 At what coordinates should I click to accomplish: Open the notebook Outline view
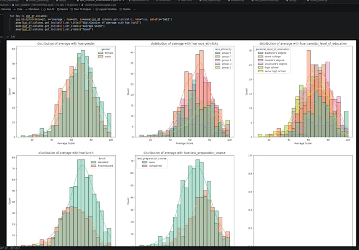125,9
